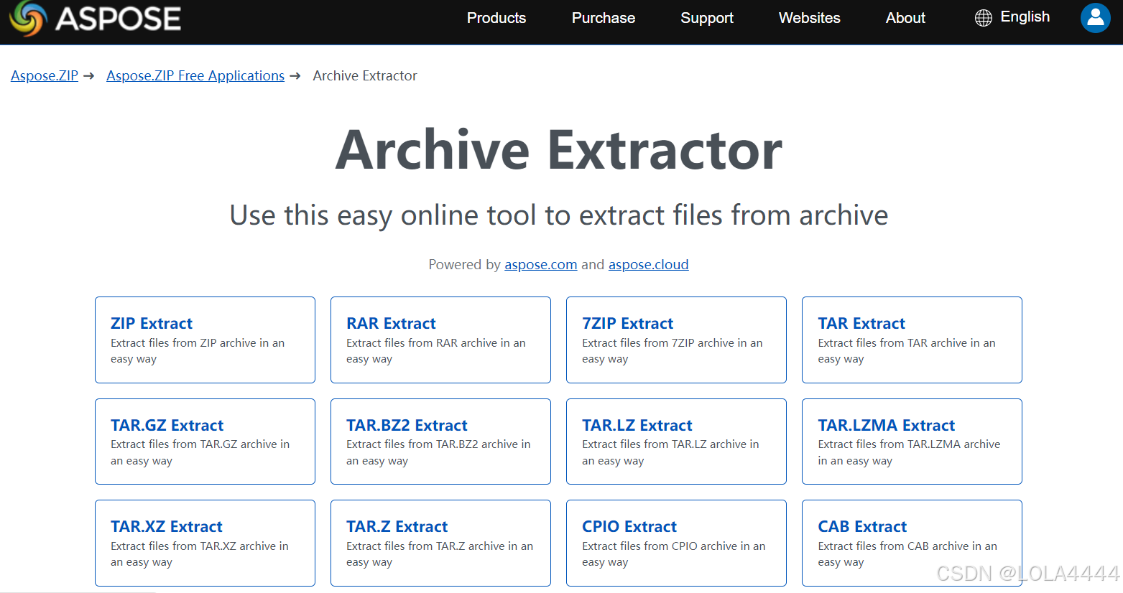Open the Products menu

(496, 18)
